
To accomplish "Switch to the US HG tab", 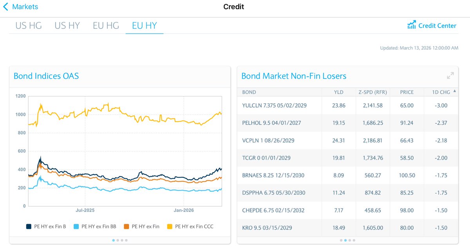I will 29,25.
